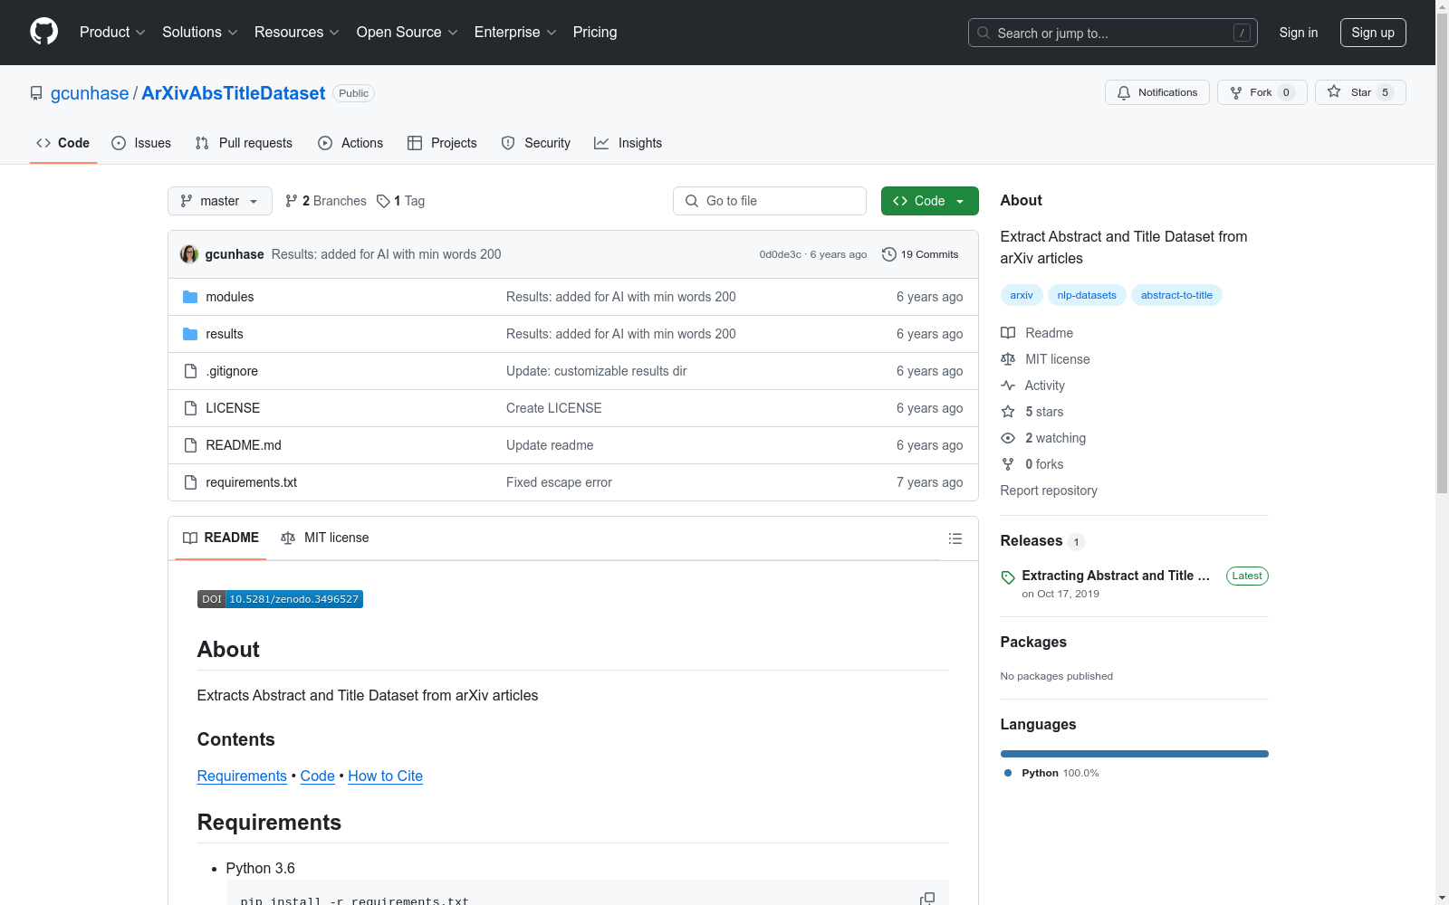Switch to the Issues tab
This screenshot has height=905, width=1449.
141,143
